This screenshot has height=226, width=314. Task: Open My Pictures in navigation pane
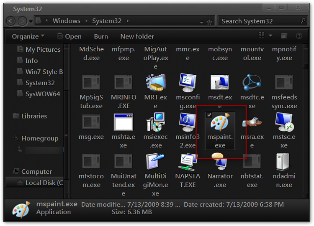[39, 49]
